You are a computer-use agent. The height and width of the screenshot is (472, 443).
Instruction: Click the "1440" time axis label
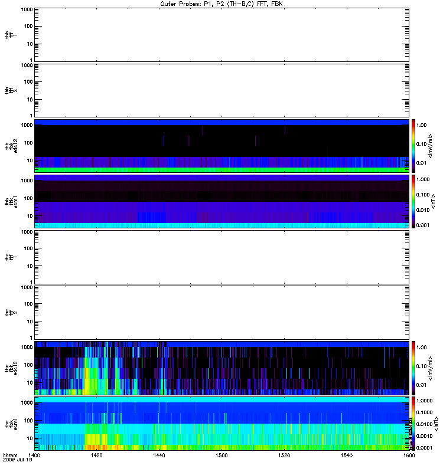pos(159,455)
